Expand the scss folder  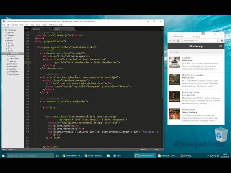[5, 38]
